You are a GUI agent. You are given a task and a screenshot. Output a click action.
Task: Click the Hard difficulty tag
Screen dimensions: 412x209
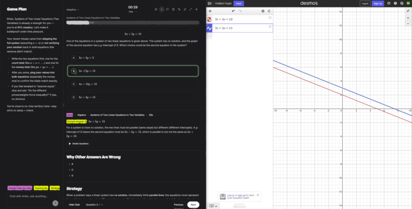70,115
